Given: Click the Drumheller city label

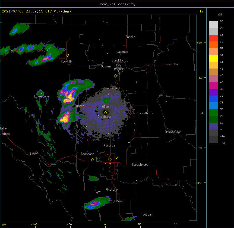Looking at the screenshot, I should [173, 132].
